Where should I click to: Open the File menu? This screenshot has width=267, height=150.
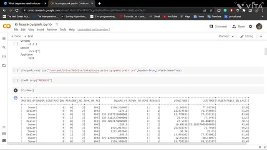pyautogui.click(x=16, y=30)
